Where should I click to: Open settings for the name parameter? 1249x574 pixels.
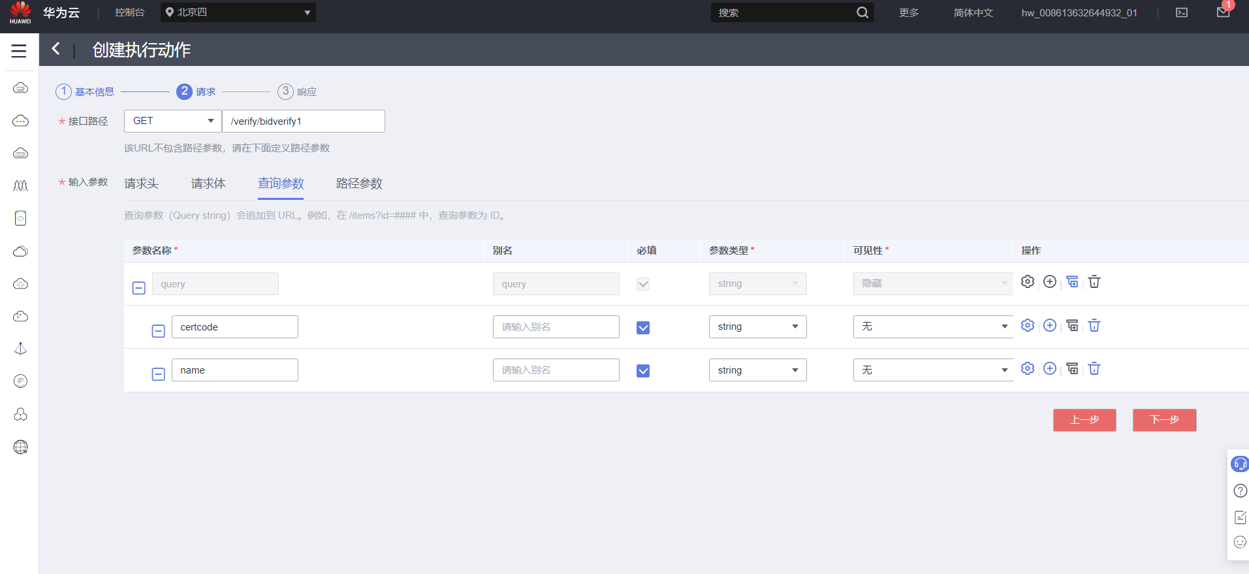[x=1028, y=368]
